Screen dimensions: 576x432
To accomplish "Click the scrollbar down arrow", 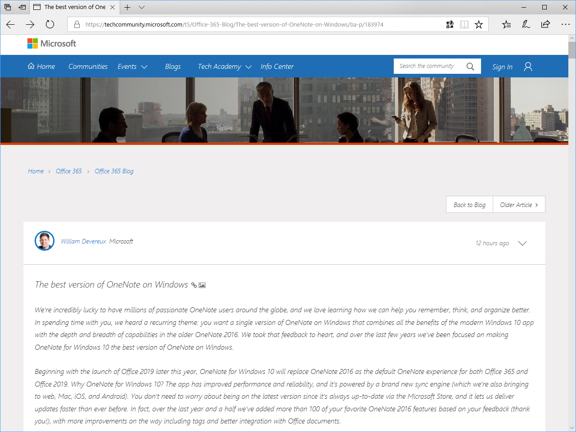I will click(x=572, y=428).
